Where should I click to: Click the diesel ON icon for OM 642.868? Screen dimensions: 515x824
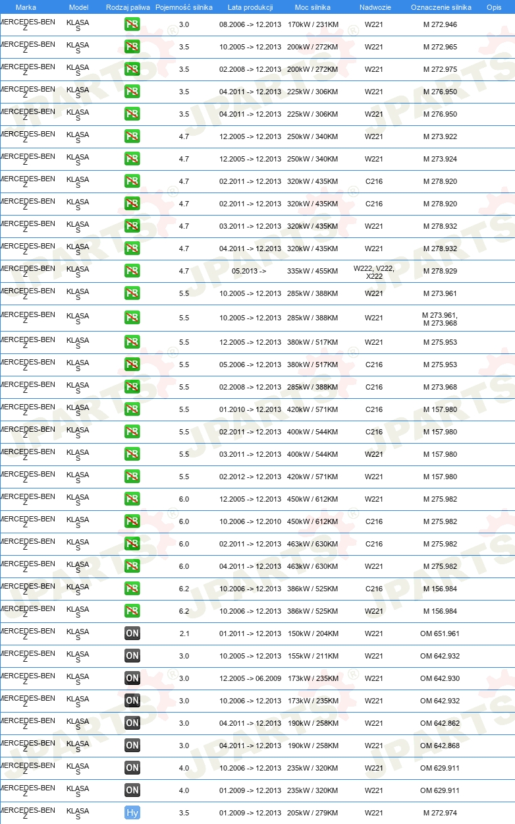click(x=132, y=746)
